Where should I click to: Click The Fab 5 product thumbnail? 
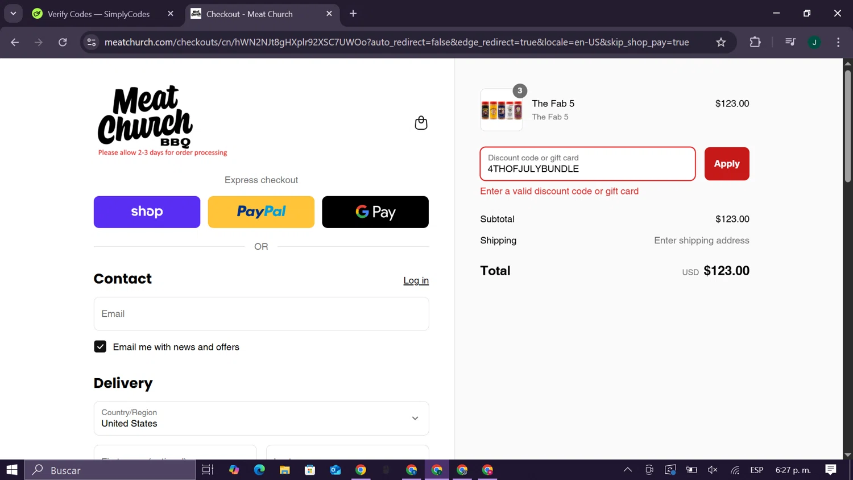click(x=502, y=110)
